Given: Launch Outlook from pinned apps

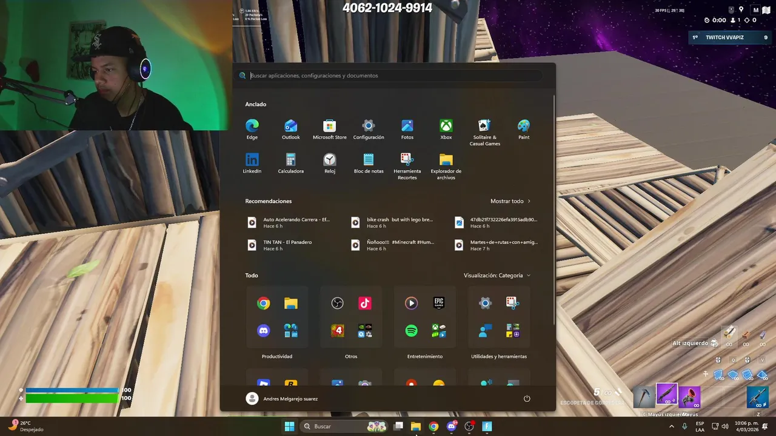Looking at the screenshot, I should (x=291, y=129).
